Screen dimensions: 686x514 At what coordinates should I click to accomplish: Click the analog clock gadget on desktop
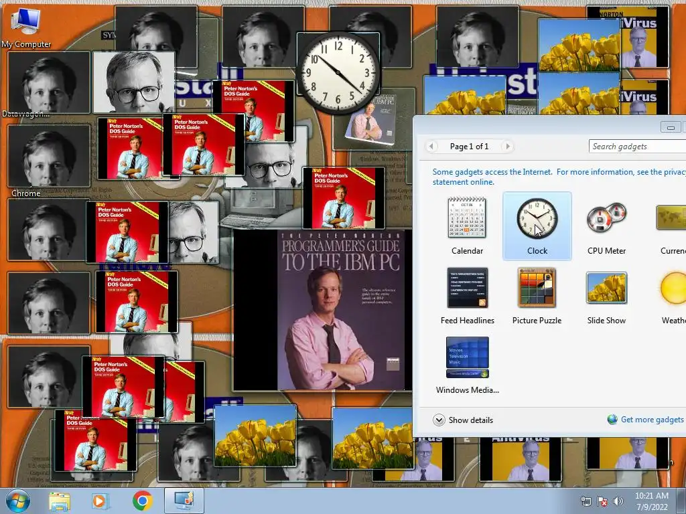pyautogui.click(x=338, y=72)
